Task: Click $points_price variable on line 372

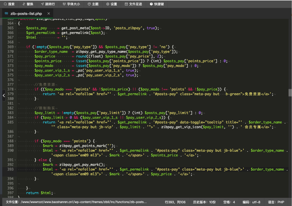Action: [x=48, y=61]
